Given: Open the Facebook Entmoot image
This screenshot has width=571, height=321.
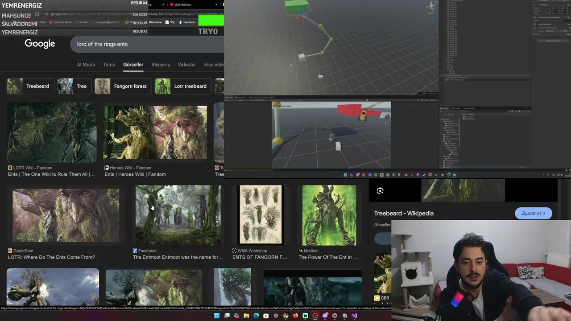Looking at the screenshot, I should 178,215.
